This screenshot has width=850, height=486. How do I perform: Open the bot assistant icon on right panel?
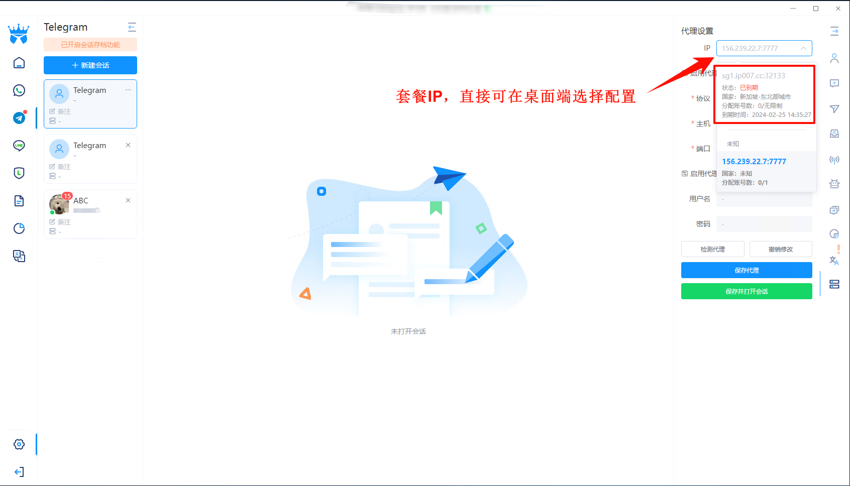(834, 183)
